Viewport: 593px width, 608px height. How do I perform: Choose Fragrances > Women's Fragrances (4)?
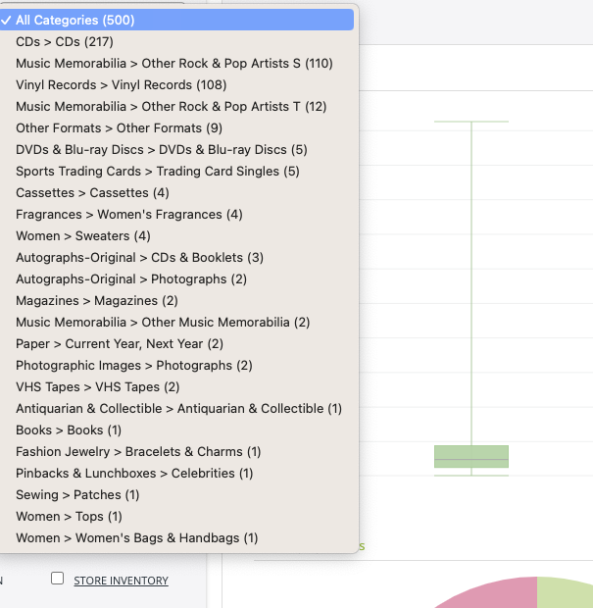pyautogui.click(x=176, y=215)
